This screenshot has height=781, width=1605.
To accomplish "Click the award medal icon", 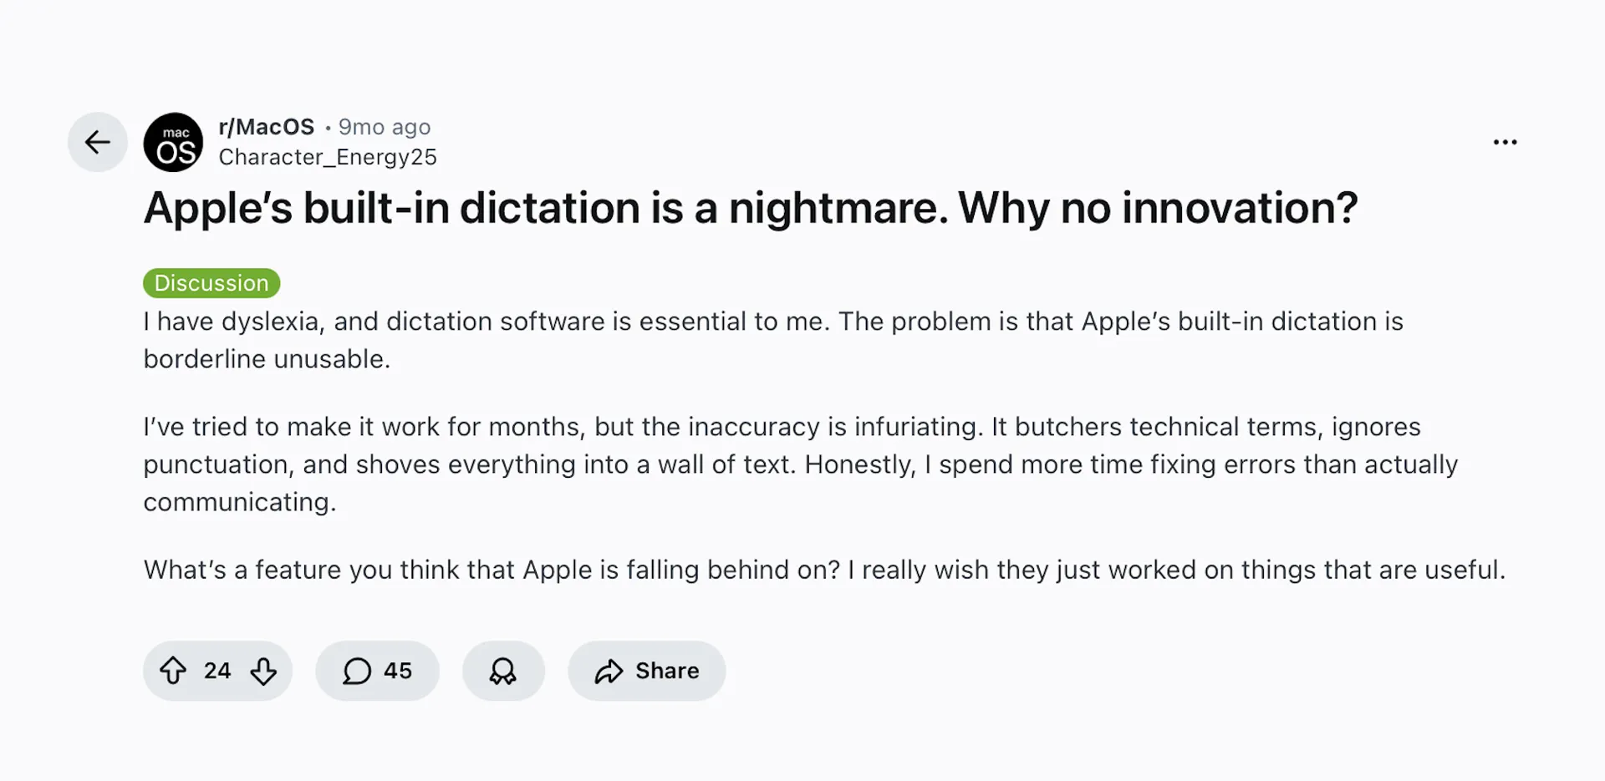I will pos(503,670).
